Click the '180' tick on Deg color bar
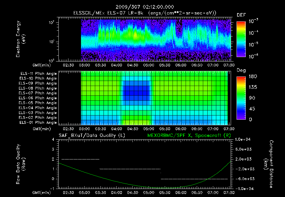Screen dimensions: 285x197 pyautogui.click(x=253, y=77)
